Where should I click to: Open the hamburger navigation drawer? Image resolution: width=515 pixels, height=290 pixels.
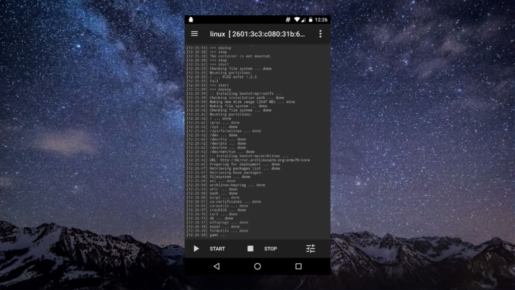click(194, 34)
